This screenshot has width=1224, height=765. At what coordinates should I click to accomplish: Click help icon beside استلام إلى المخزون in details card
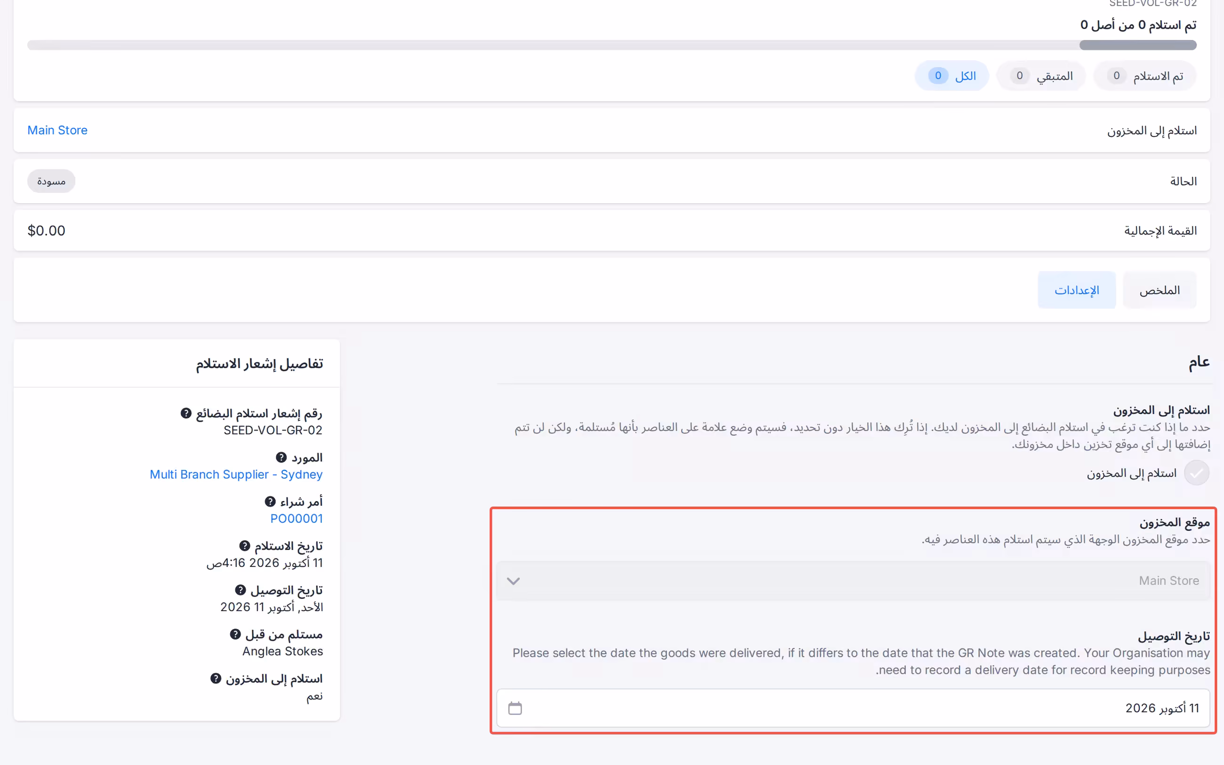pos(216,678)
